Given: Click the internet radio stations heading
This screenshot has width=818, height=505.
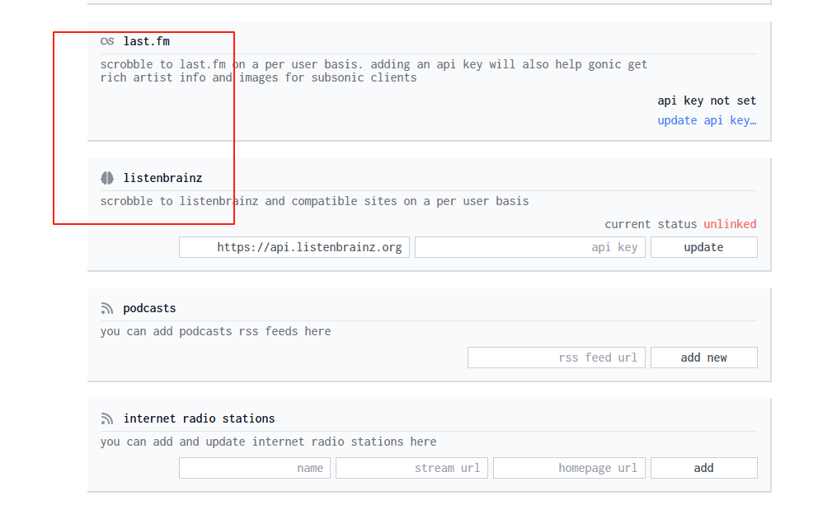Looking at the screenshot, I should click(199, 419).
